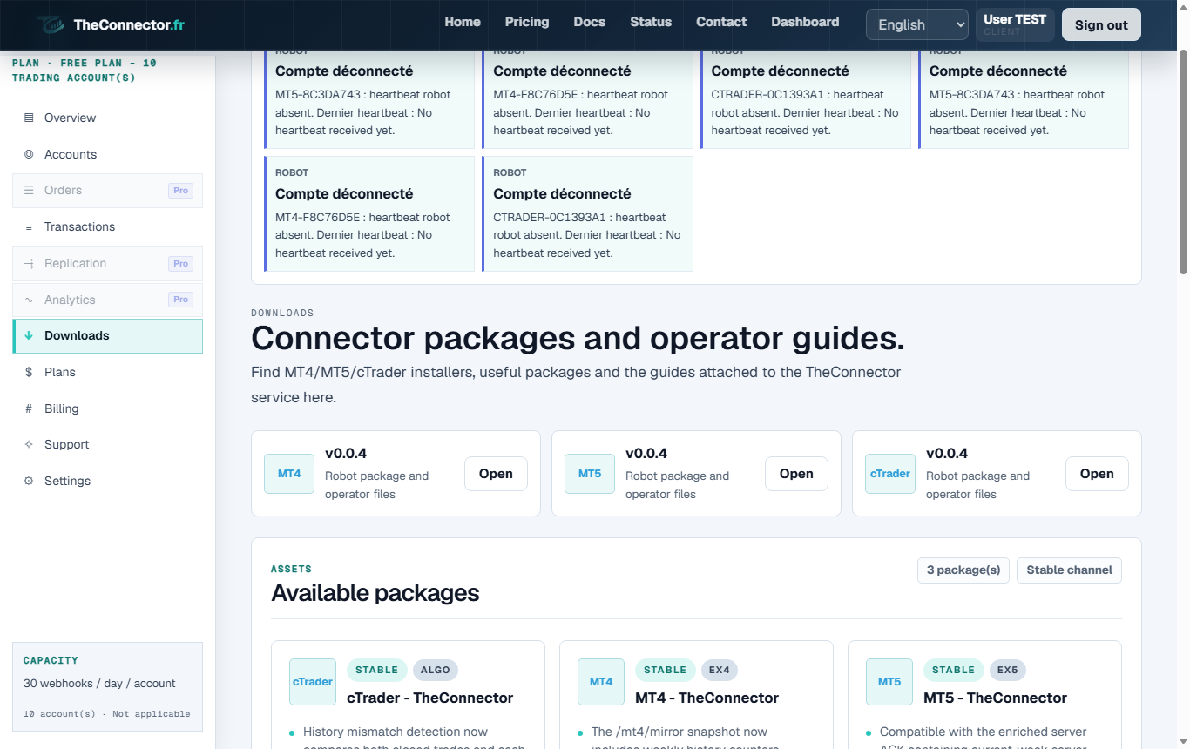Image resolution: width=1190 pixels, height=749 pixels.
Task: Click the Settings sidebar icon
Action: (29, 481)
